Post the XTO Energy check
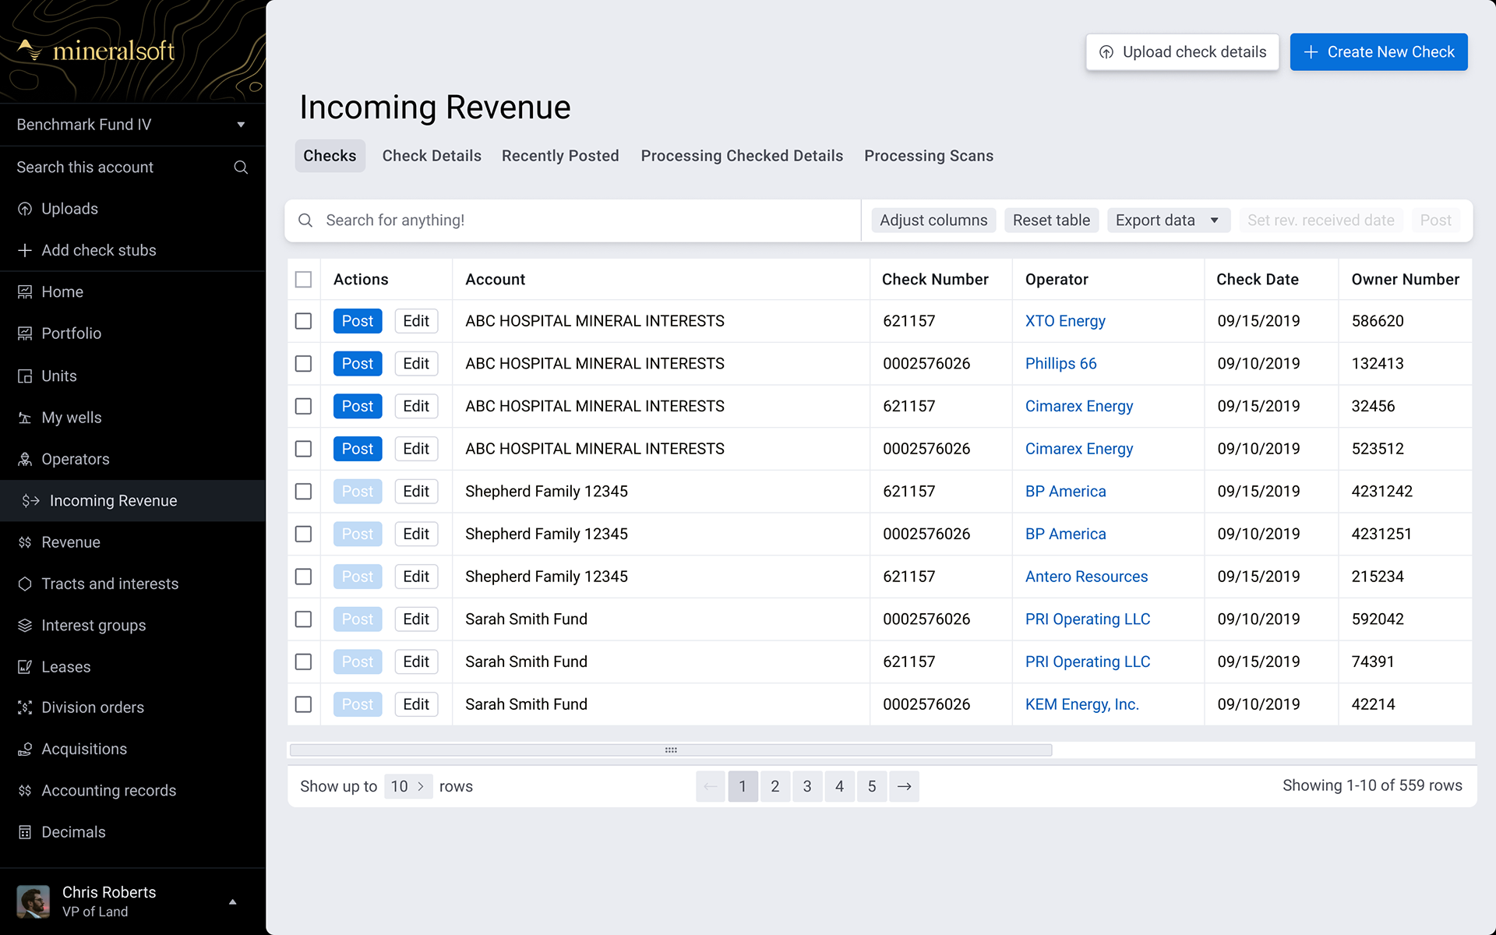The image size is (1496, 935). coord(358,321)
